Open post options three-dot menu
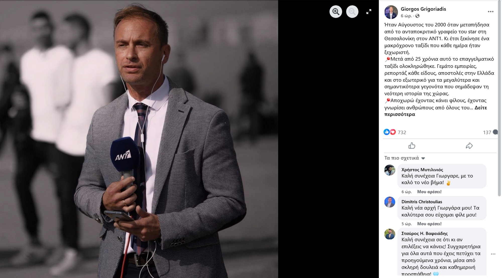The image size is (502, 278). coord(490,12)
